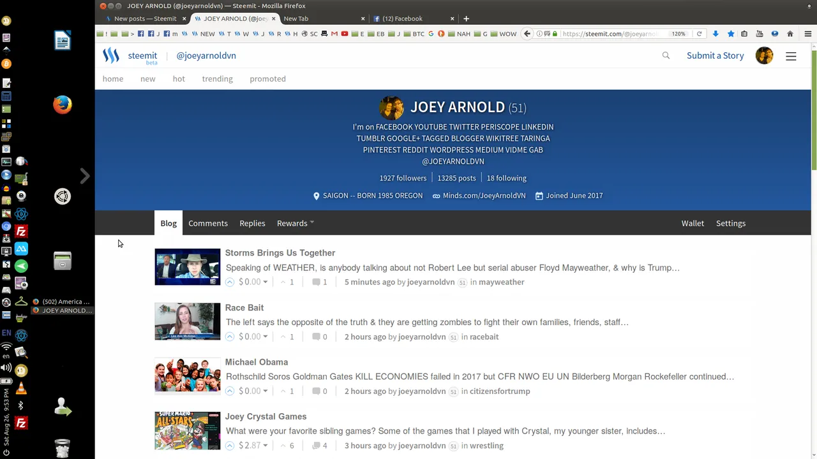
Task: Open the Wi-Fi network indicator
Action: (6, 347)
